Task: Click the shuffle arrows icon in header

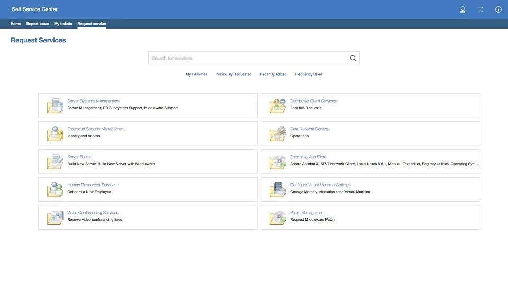Action: point(480,9)
